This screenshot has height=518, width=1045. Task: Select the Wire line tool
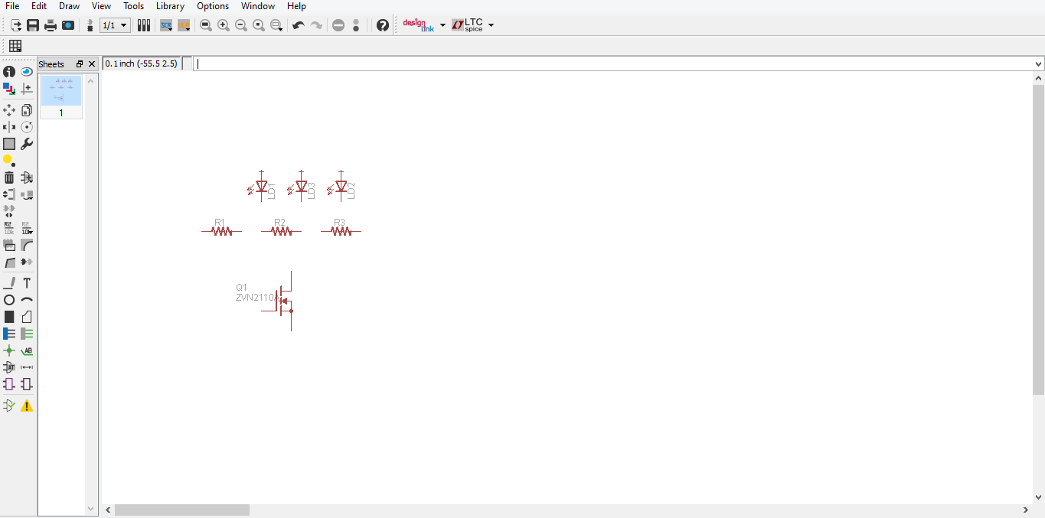(x=9, y=283)
